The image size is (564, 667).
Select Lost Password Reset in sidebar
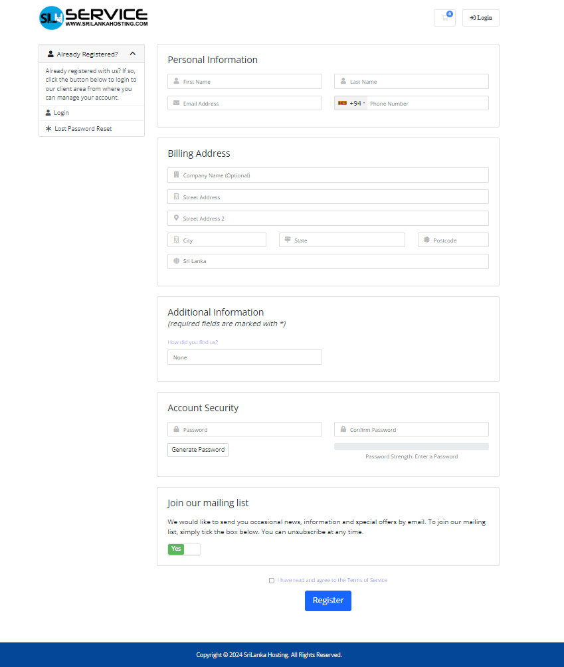point(83,129)
